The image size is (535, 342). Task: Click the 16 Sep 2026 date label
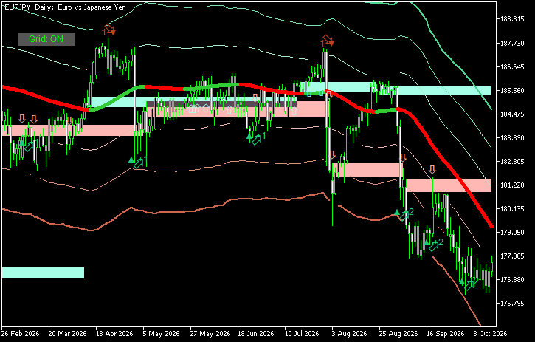coord(445,334)
